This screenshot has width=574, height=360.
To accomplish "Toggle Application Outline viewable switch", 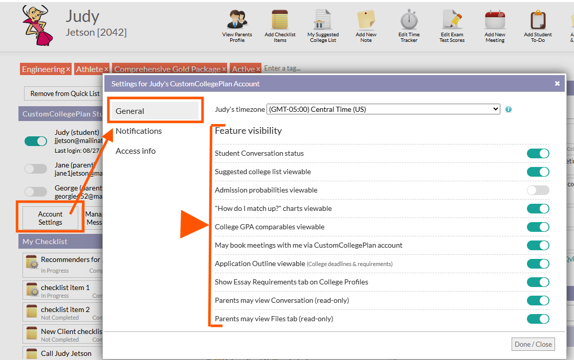I will (538, 263).
